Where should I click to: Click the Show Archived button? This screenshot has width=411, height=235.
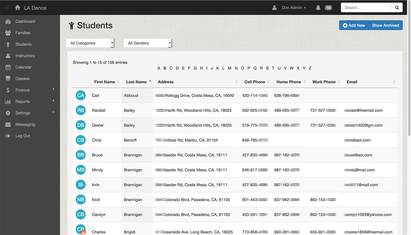click(x=385, y=25)
